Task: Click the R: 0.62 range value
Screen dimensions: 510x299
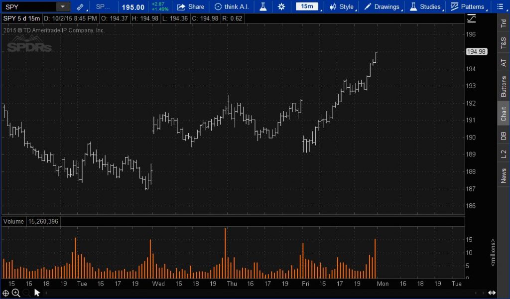Action: 232,18
